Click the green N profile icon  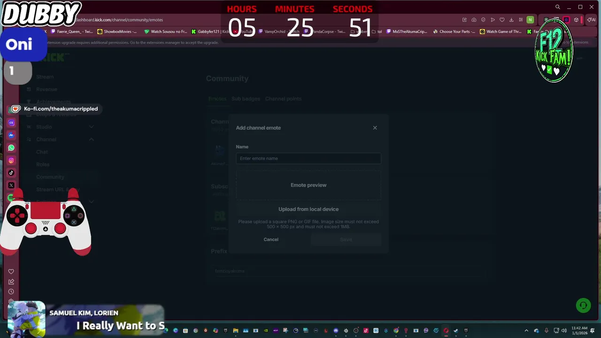[x=530, y=20]
